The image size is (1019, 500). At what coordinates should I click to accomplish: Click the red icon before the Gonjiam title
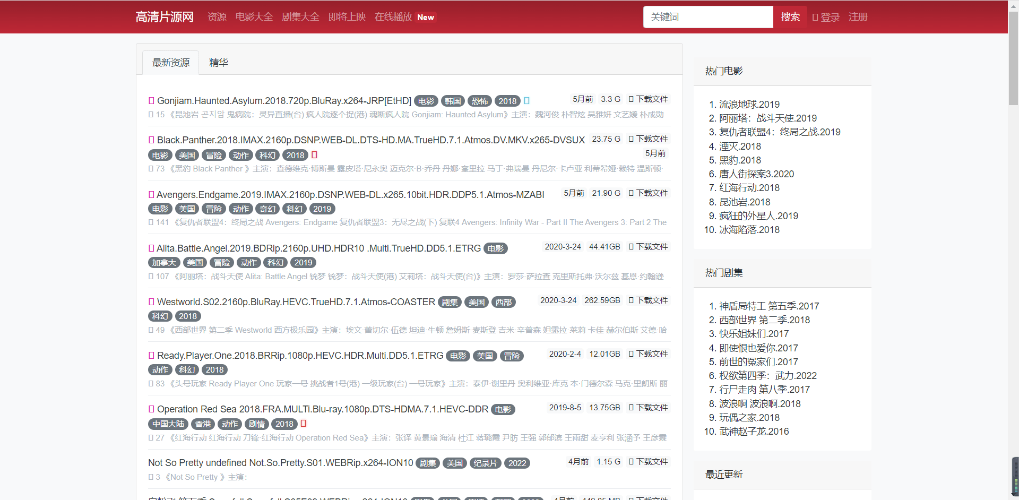tap(151, 100)
